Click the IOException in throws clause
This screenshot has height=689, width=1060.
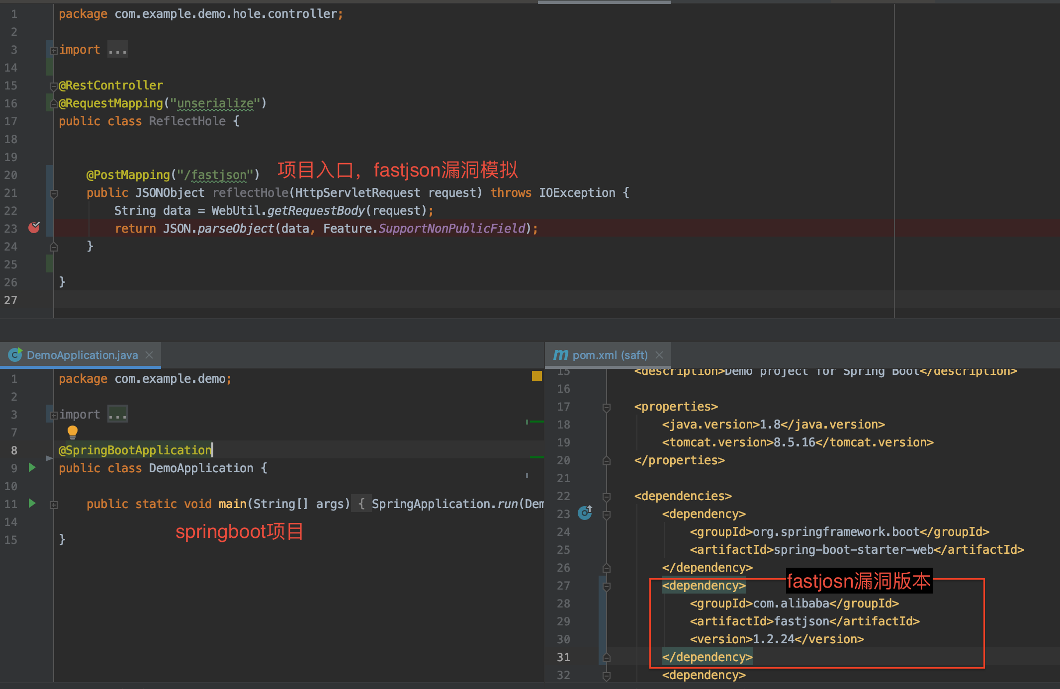pos(577,192)
